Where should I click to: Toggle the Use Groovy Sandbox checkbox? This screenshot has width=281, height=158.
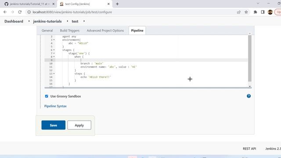tap(47, 96)
